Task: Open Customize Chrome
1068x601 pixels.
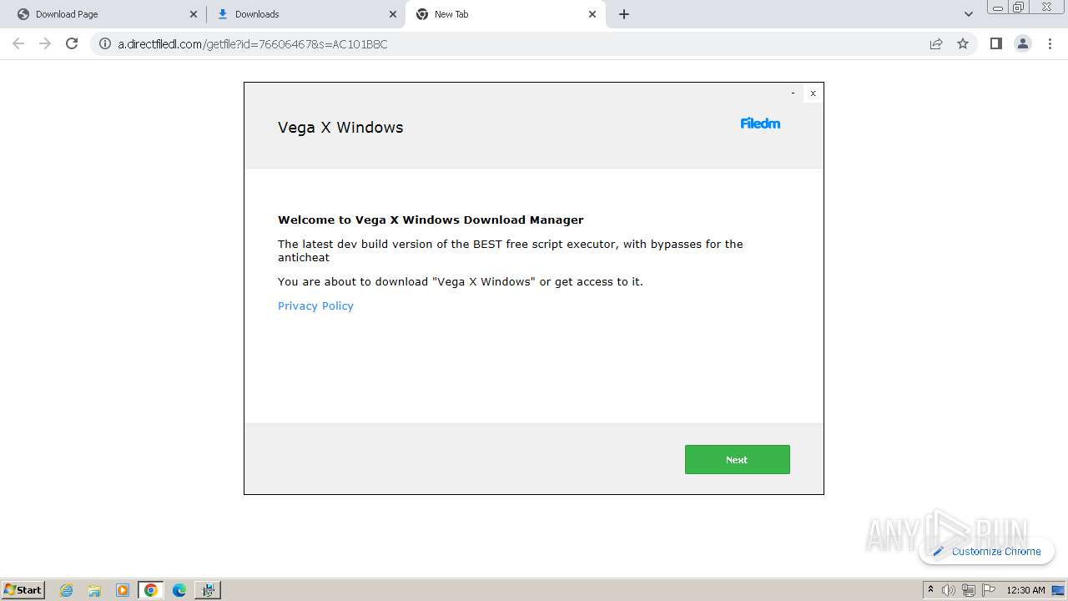Action: click(x=987, y=551)
